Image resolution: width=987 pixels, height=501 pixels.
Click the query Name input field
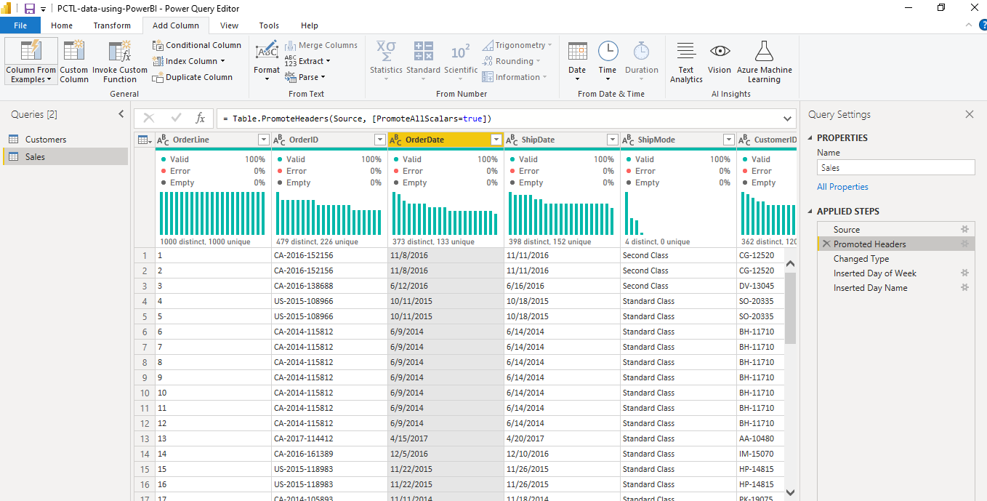895,167
